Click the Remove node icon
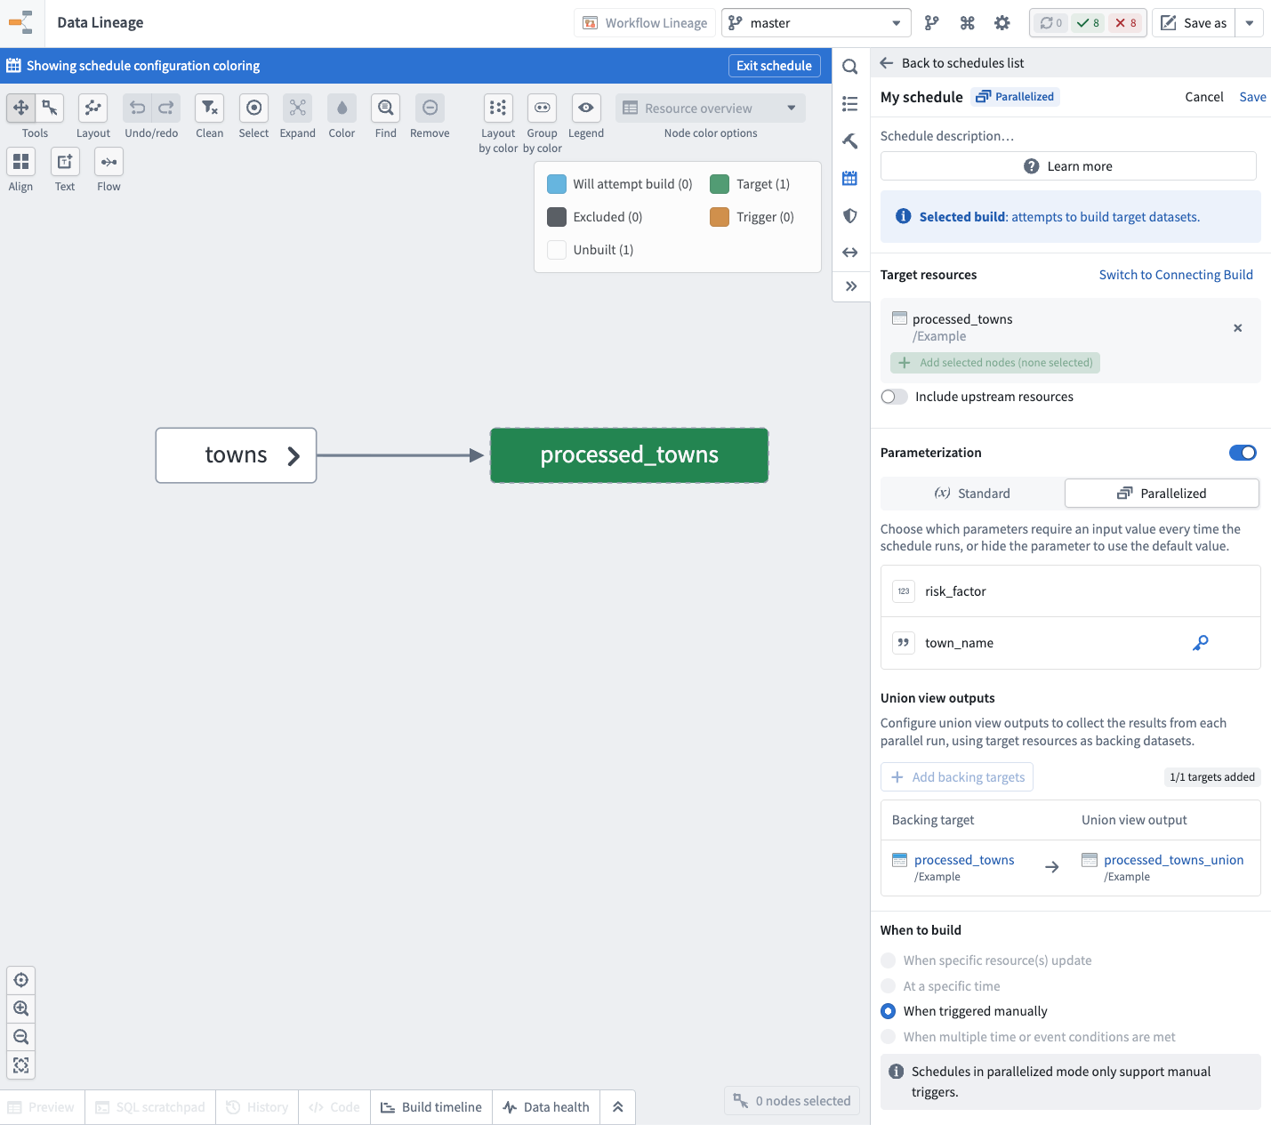This screenshot has height=1125, width=1271. [430, 108]
